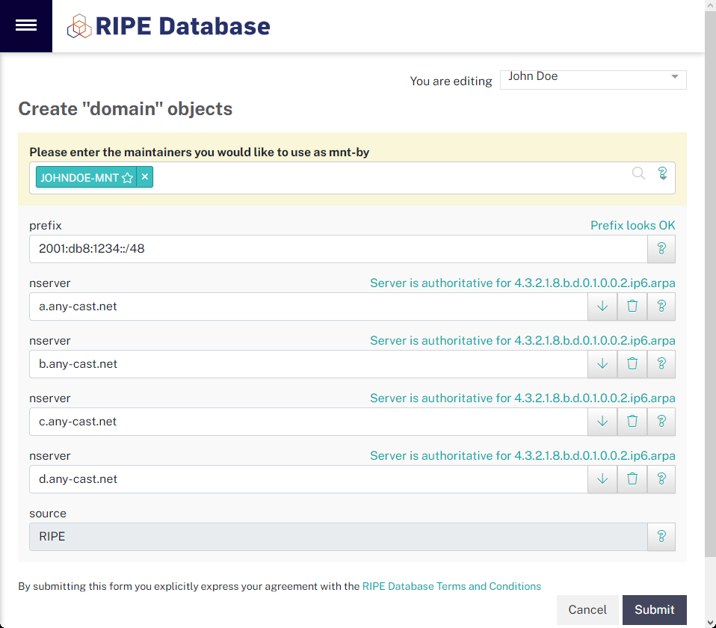The image size is (716, 628).
Task: Click the b.any-cast.net nserver field
Action: point(308,364)
